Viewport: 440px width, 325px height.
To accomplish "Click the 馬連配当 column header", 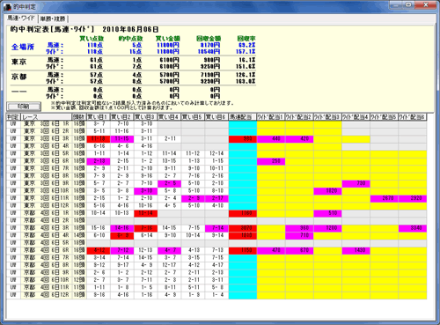I will coord(243,117).
